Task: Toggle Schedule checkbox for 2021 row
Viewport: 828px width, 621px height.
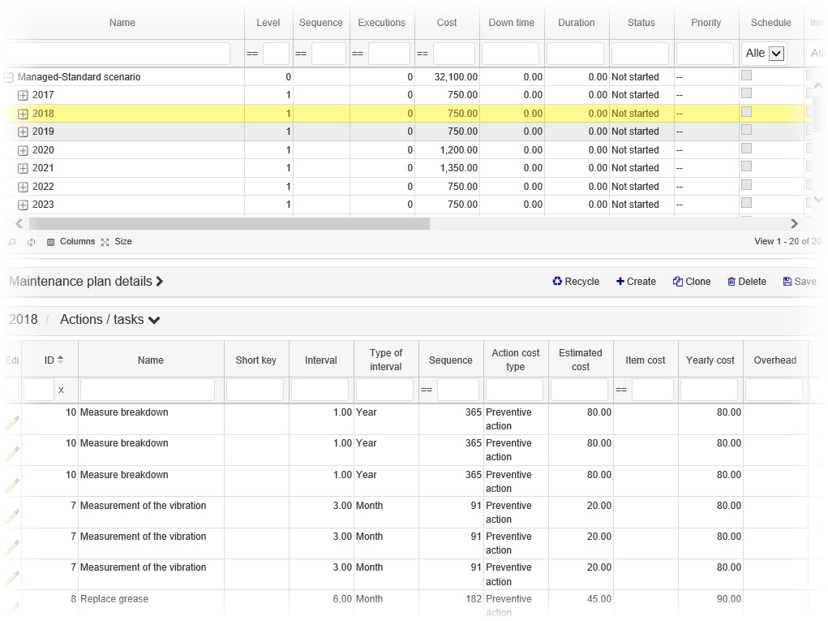Action: tap(746, 166)
